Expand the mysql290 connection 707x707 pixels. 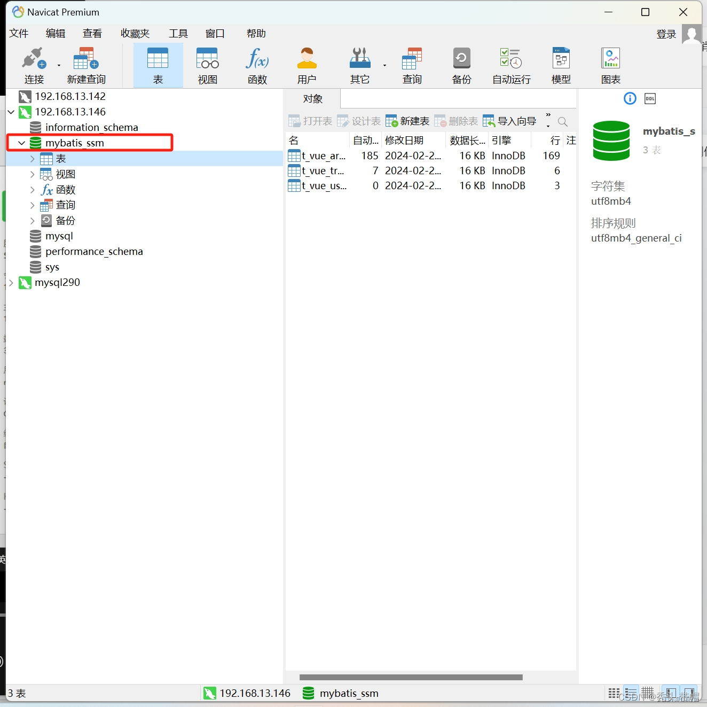click(x=11, y=283)
